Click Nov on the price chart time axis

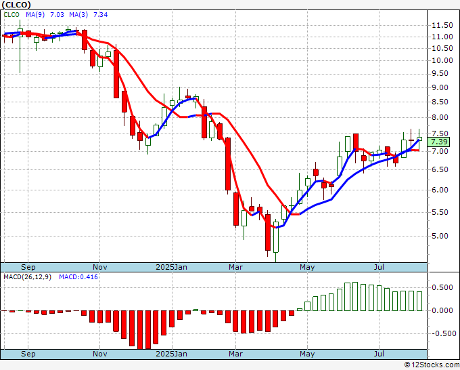click(99, 268)
